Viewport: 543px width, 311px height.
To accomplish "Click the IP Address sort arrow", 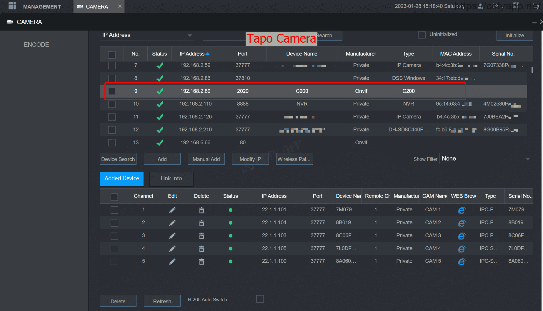I will coord(208,53).
